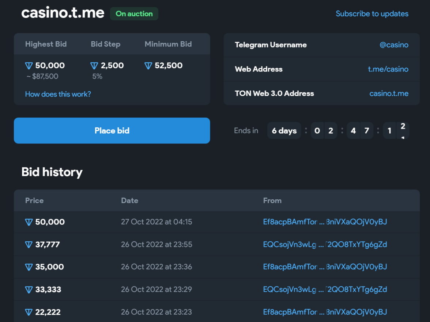430x322 pixels.
Task: Click TON icon in 35,000 bid row
Action: (29, 267)
